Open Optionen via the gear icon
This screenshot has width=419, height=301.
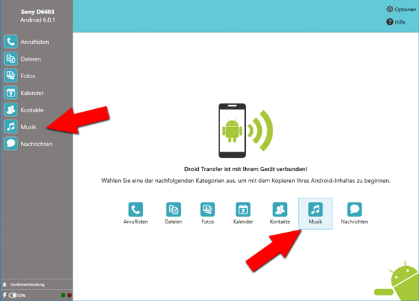tap(390, 9)
